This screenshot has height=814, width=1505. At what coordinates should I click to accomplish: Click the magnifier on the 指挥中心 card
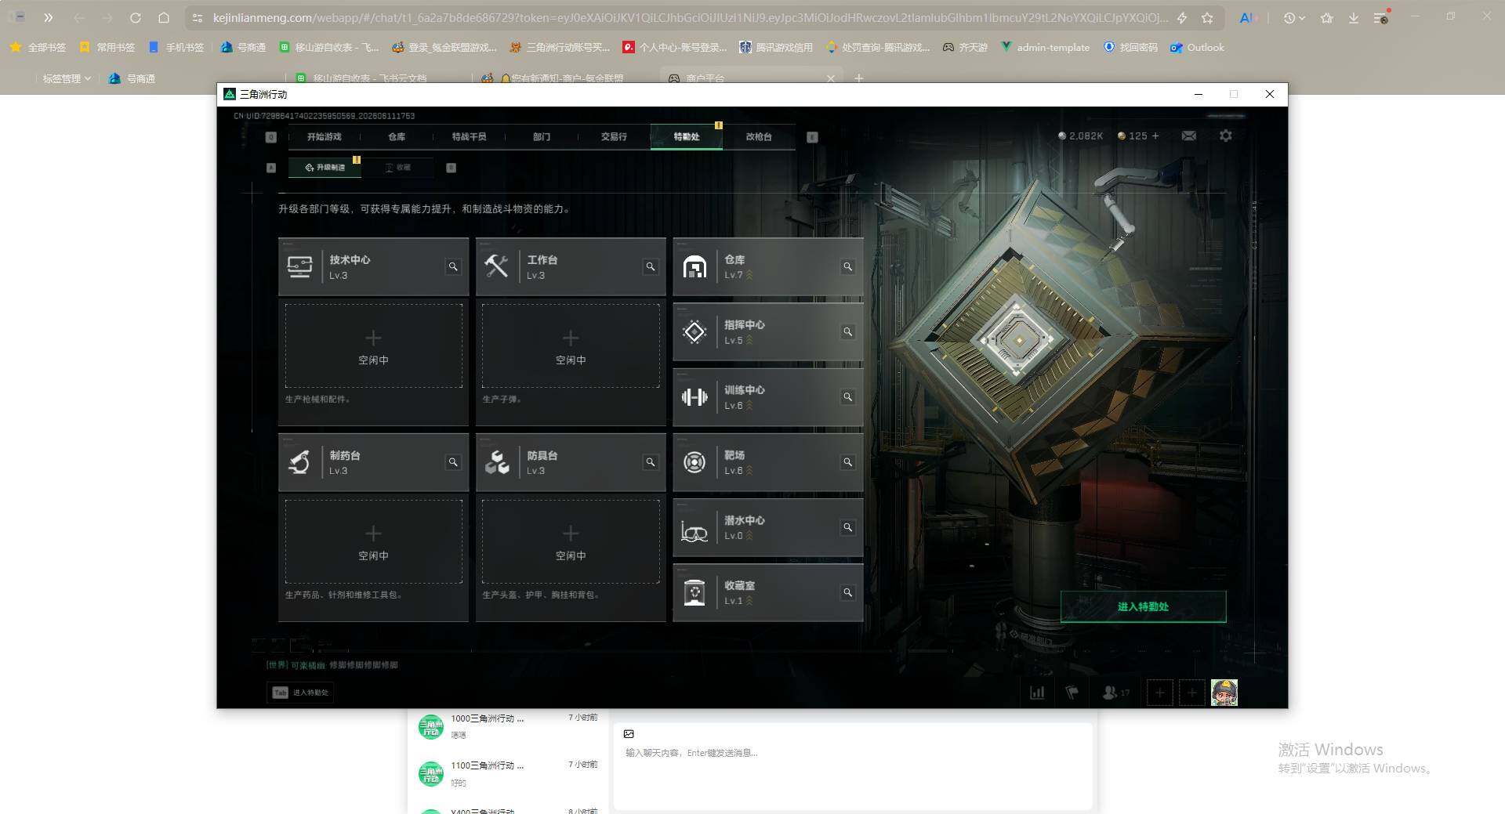[x=848, y=332]
